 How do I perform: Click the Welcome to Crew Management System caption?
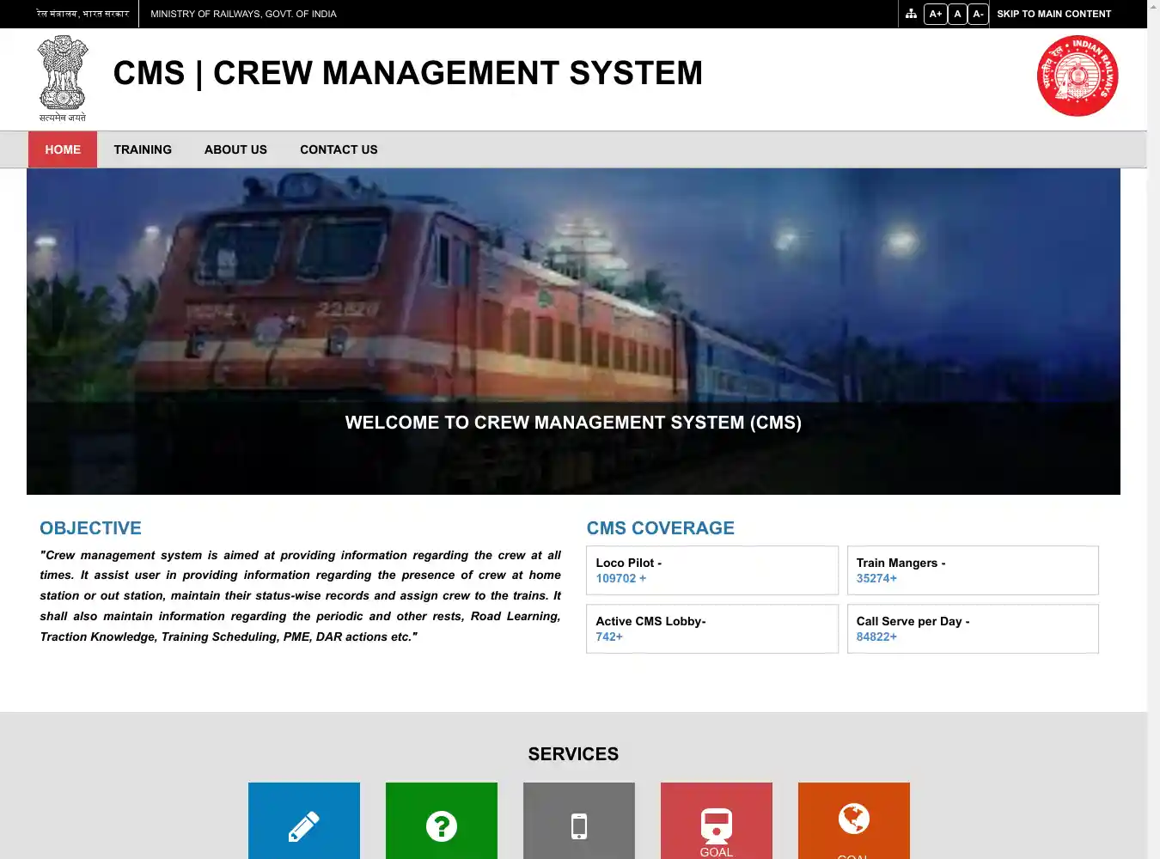573,423
